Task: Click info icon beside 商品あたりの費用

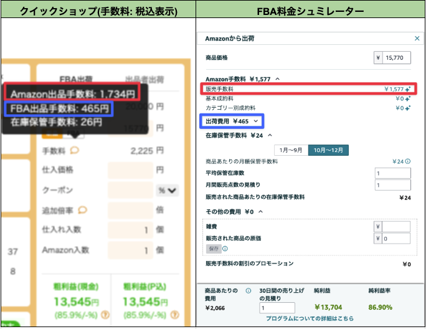Action: [248, 291]
